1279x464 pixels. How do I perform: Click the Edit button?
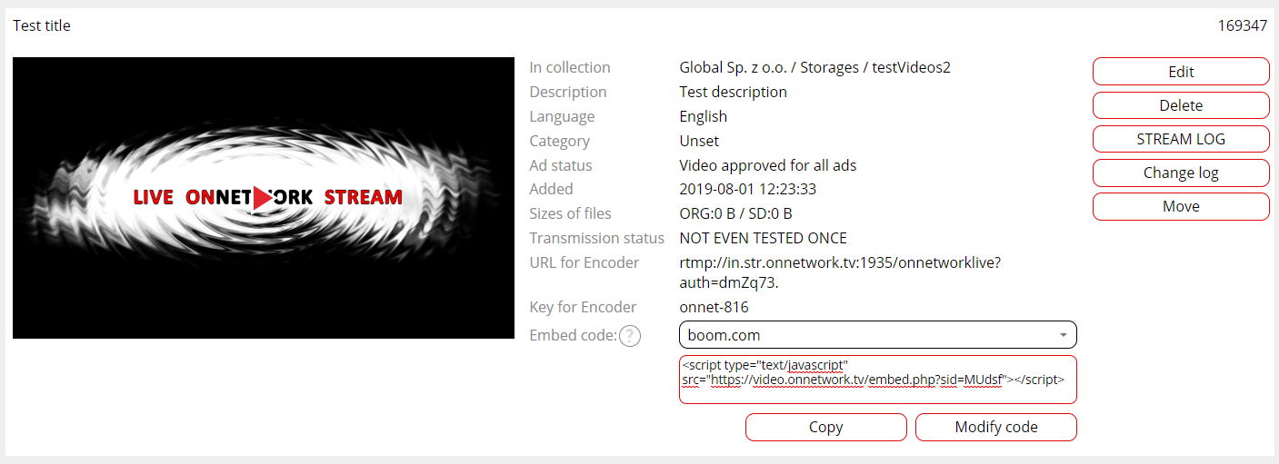coord(1181,72)
